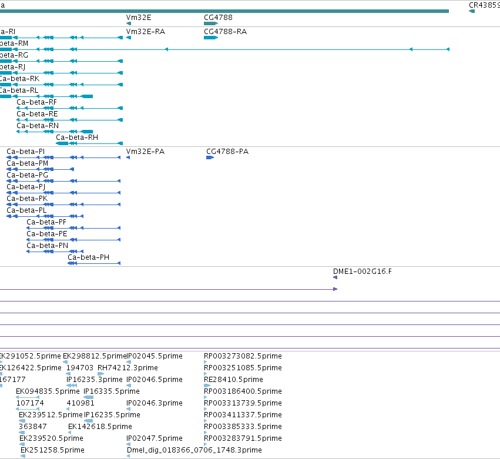The image size is (500, 459).
Task: Select the Ca-beta-PH protein label
Action: coord(88,257)
